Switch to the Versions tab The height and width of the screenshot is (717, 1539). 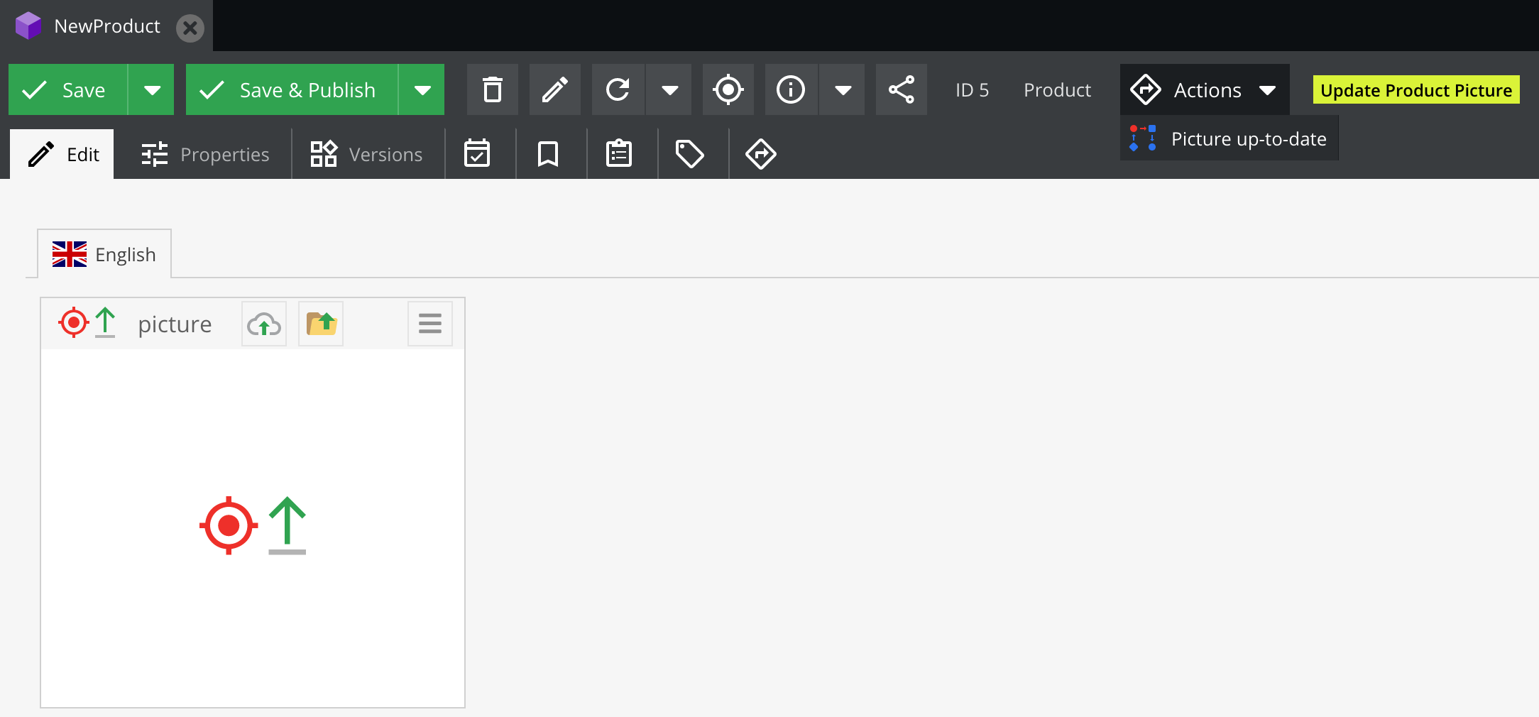coord(367,154)
